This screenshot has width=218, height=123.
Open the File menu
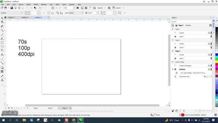(x=3, y=4)
